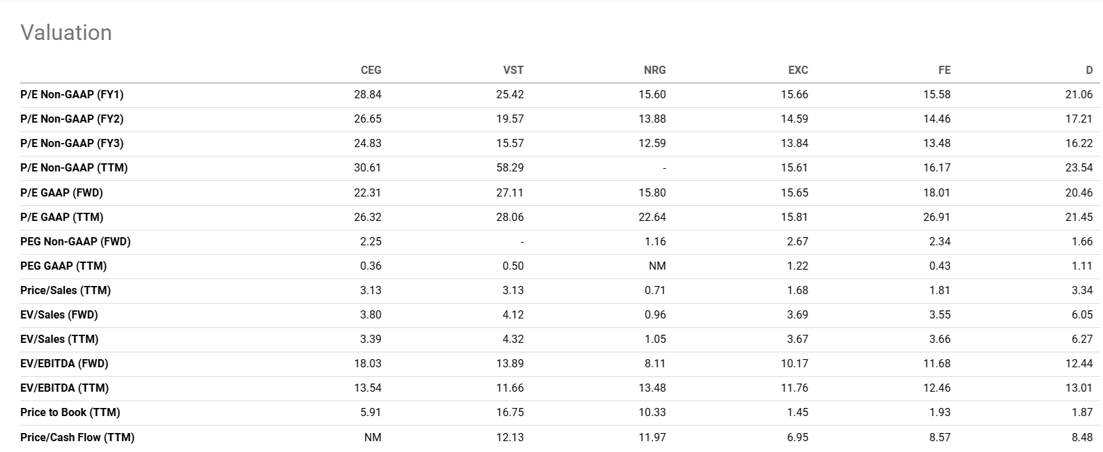Open the Price to Book (TTM) row label
The image size is (1103, 452).
[x=70, y=412]
